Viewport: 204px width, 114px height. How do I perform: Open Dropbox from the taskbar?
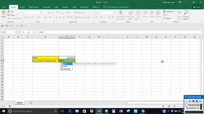pyautogui.click(x=91, y=111)
